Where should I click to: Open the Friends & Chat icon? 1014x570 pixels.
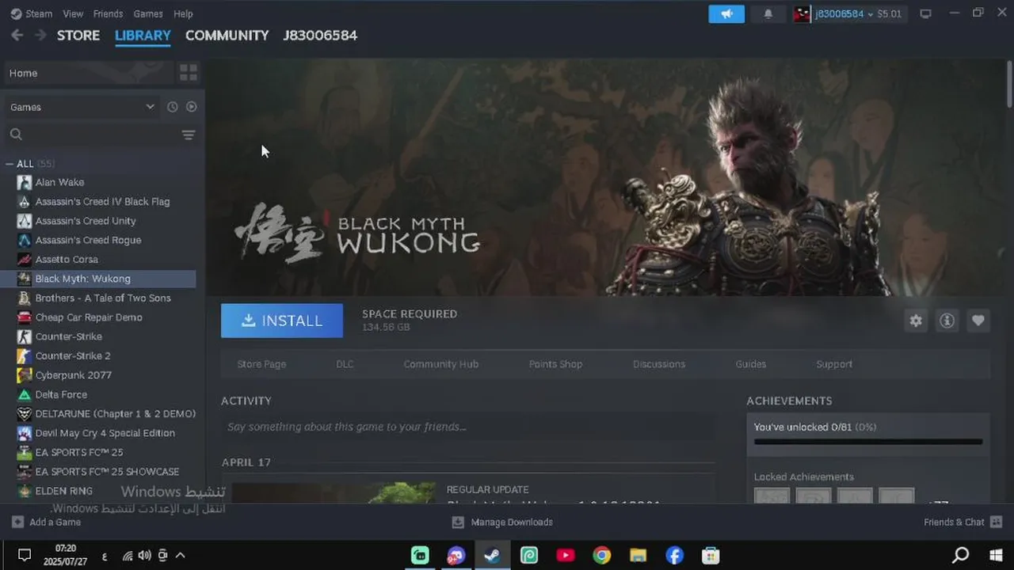point(997,522)
